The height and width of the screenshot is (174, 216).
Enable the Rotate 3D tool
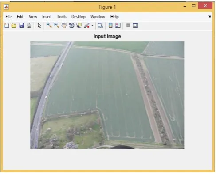point(71,26)
